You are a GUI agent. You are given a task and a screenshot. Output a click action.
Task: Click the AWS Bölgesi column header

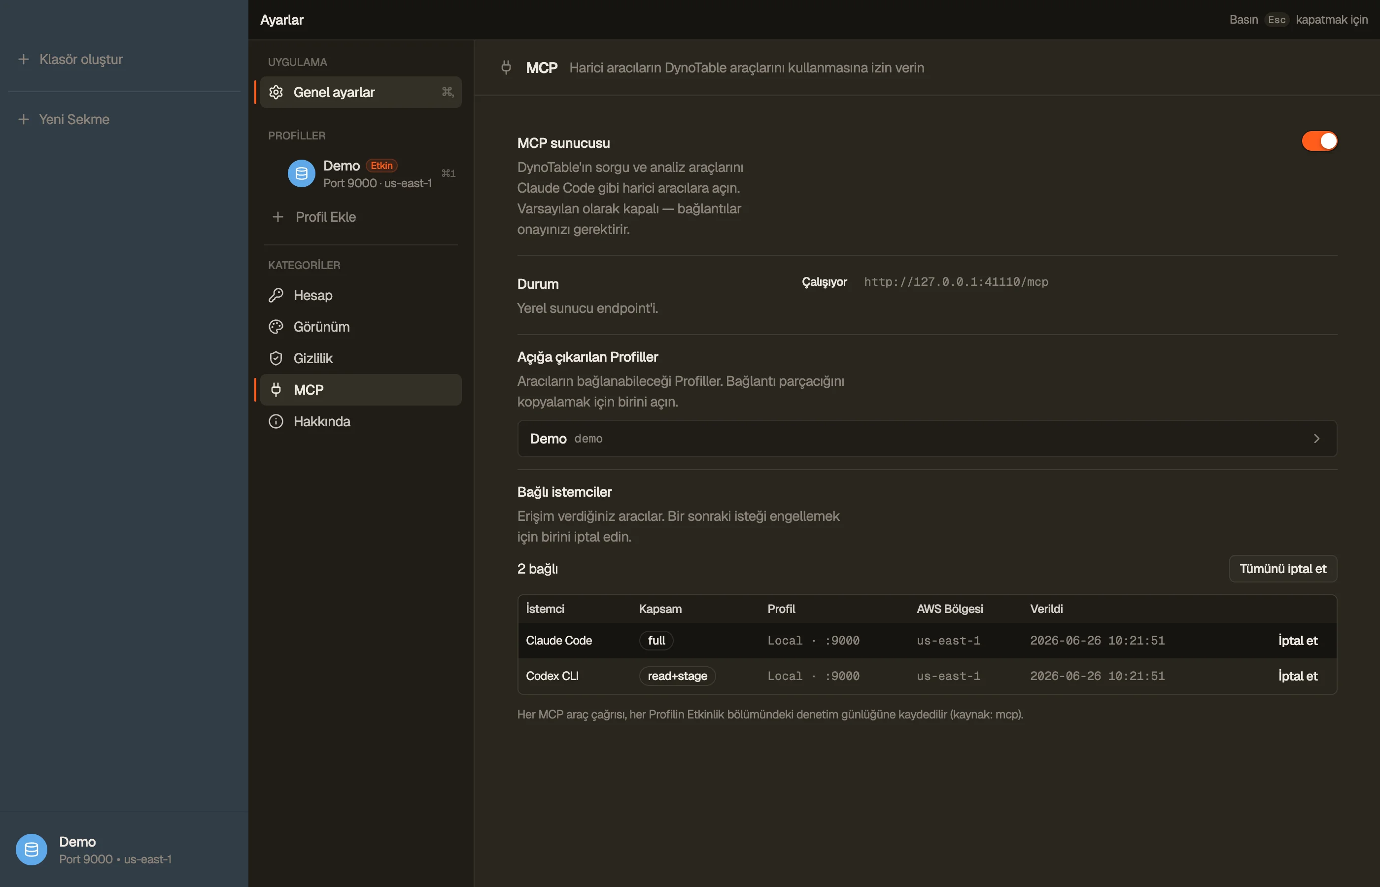pyautogui.click(x=950, y=609)
